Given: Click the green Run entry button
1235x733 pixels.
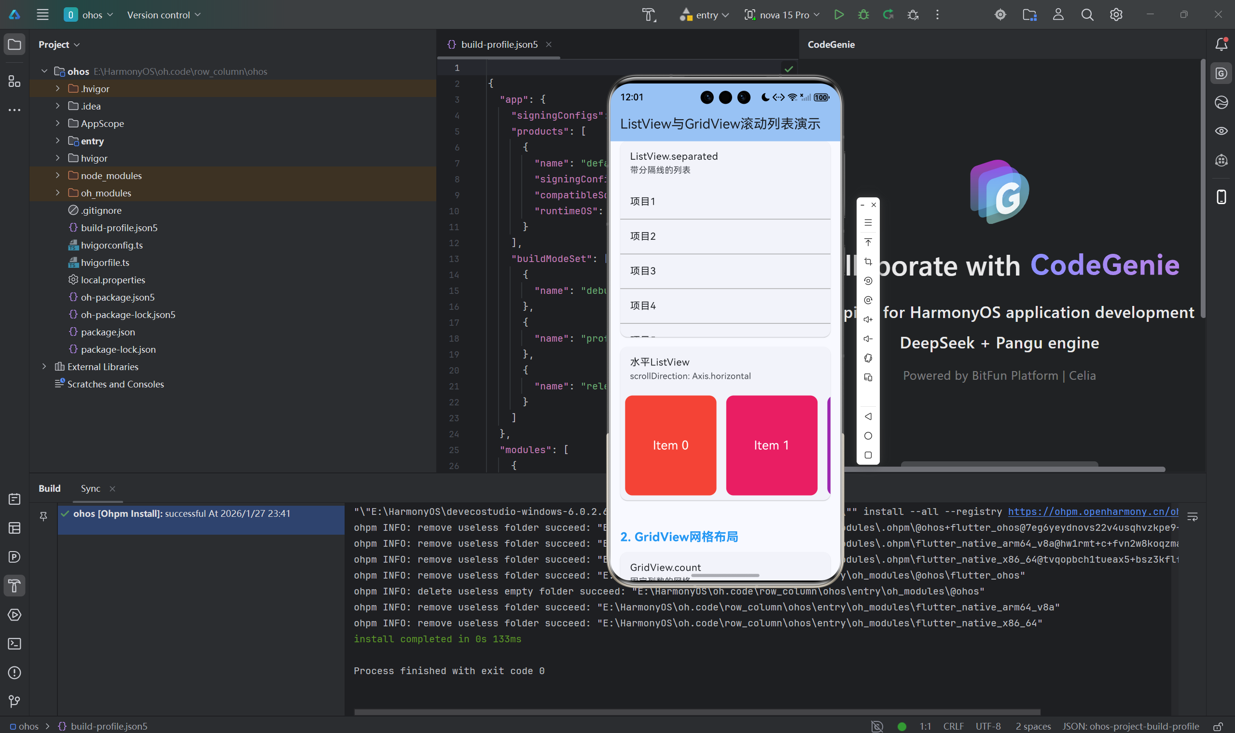Looking at the screenshot, I should (x=838, y=15).
